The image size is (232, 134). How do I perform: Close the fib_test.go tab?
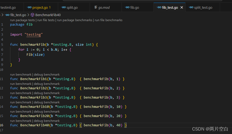[182, 7]
